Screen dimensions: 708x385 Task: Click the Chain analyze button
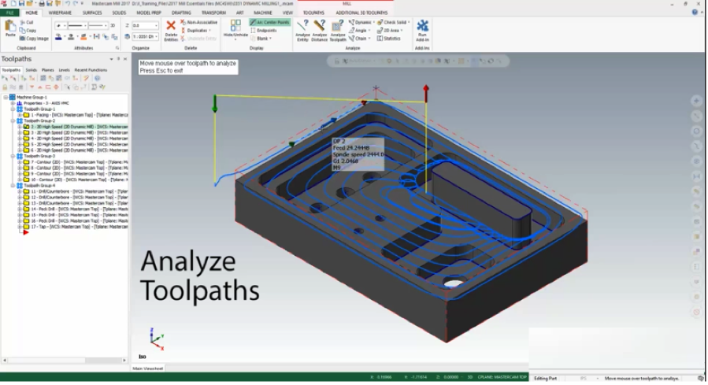click(x=358, y=39)
